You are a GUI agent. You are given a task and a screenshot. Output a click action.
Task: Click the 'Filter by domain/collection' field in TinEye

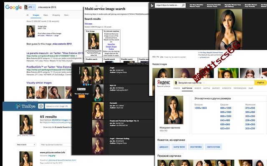[56, 145]
